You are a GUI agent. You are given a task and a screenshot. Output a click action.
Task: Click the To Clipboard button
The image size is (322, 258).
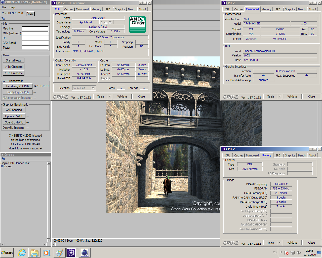pos(14,67)
